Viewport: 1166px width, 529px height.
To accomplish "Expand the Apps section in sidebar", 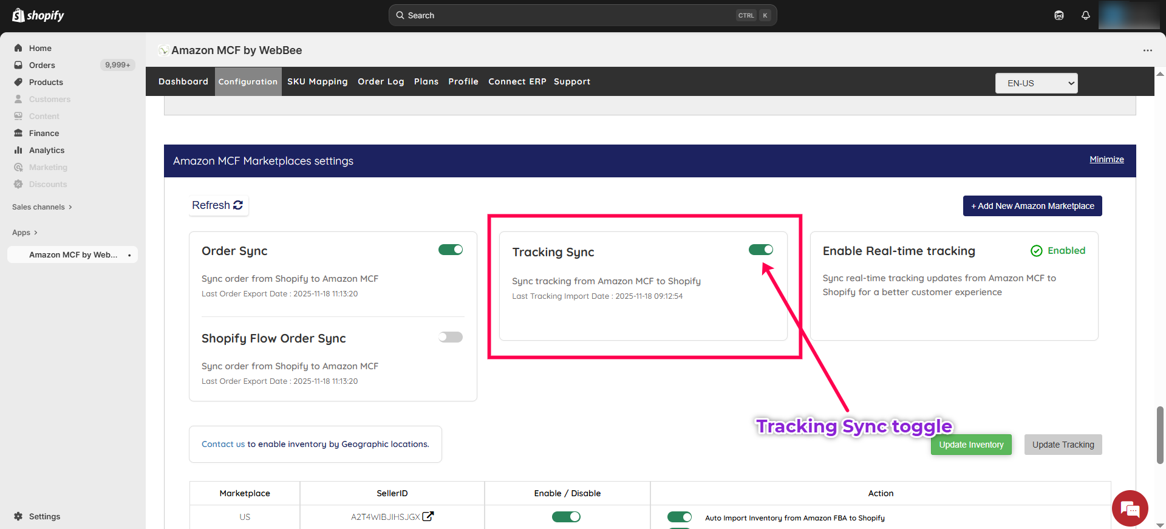I will click(x=25, y=233).
